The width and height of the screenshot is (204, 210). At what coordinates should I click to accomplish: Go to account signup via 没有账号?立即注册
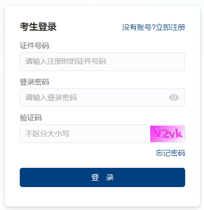(153, 28)
